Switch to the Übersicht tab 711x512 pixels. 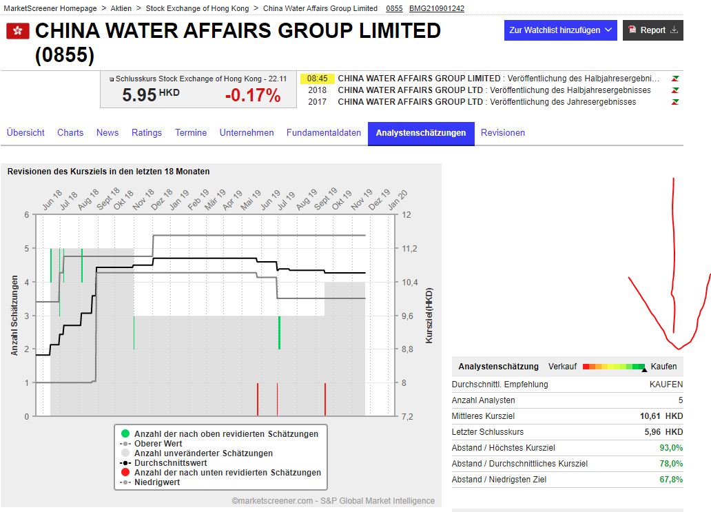coord(25,132)
